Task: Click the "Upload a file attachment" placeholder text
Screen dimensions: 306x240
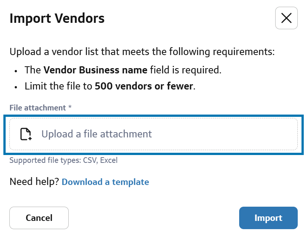Action: pyautogui.click(x=96, y=134)
